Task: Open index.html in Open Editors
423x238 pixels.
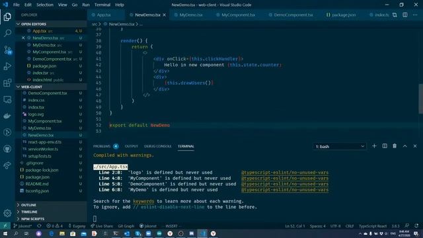Action: (x=42, y=80)
